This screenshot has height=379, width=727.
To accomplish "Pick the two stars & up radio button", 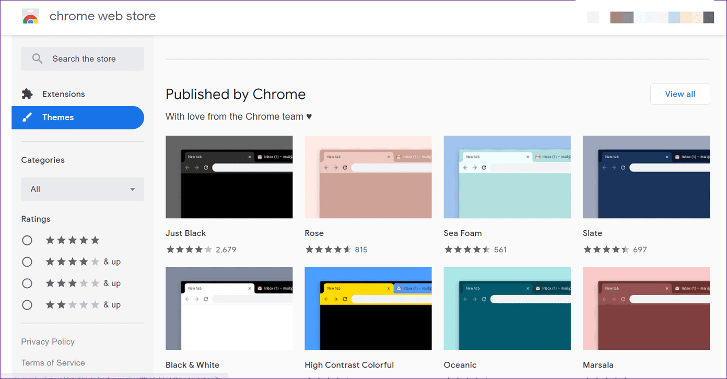I will click(x=27, y=305).
